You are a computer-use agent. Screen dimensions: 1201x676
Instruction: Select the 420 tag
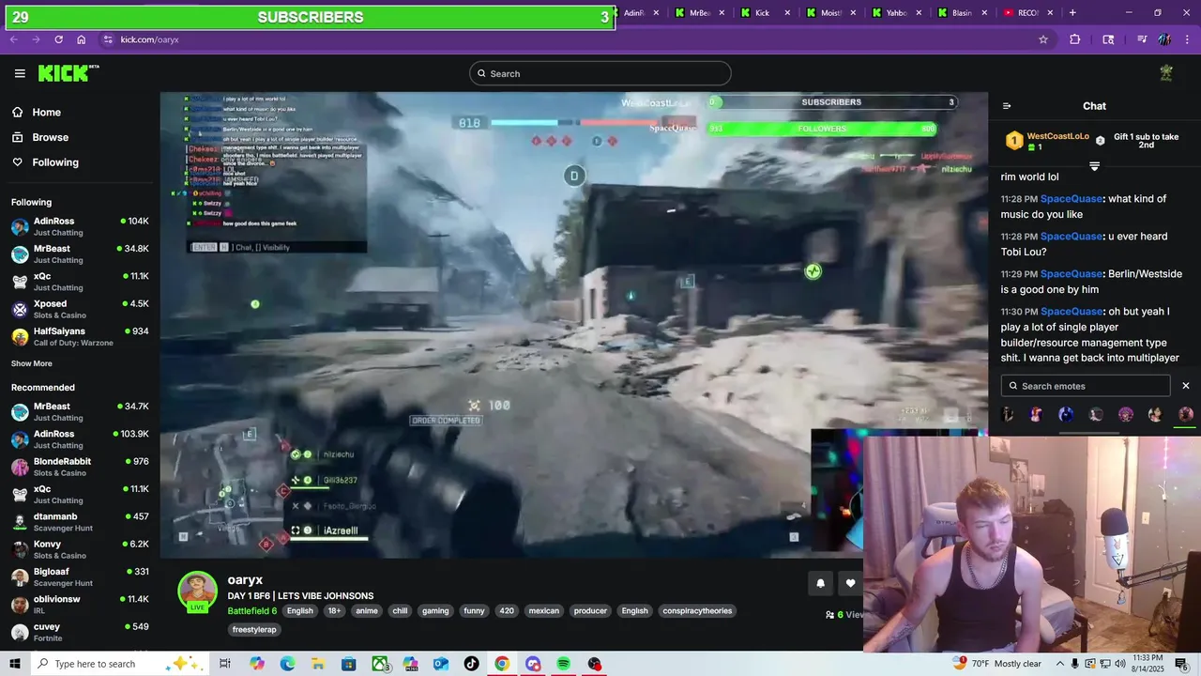coord(507,611)
